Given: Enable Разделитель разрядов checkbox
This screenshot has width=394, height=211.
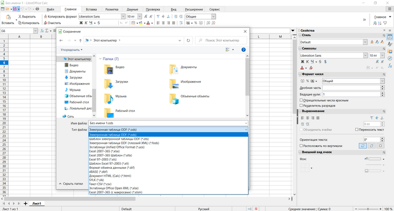Looking at the screenshot, I should point(301,106).
